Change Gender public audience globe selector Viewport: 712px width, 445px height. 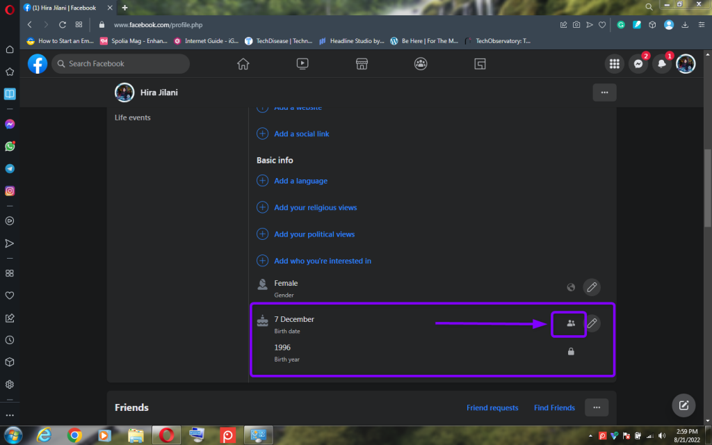tap(571, 286)
